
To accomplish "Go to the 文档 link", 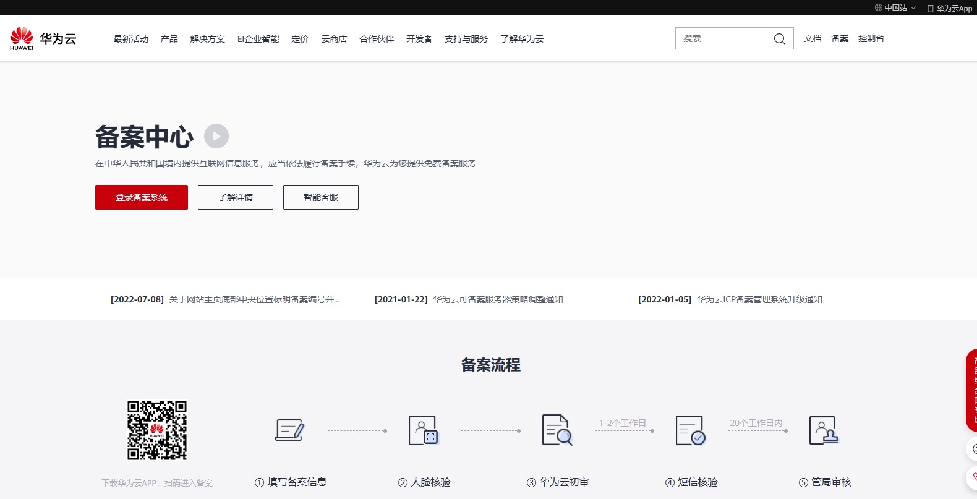I will pos(813,38).
